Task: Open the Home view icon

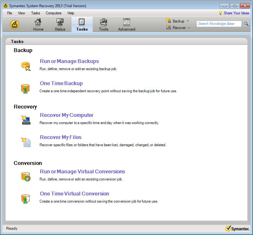Action: click(38, 22)
